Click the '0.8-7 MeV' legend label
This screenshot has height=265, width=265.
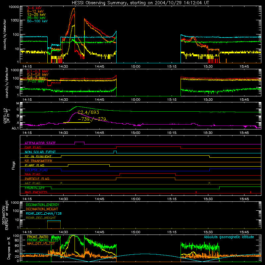tap(36, 78)
